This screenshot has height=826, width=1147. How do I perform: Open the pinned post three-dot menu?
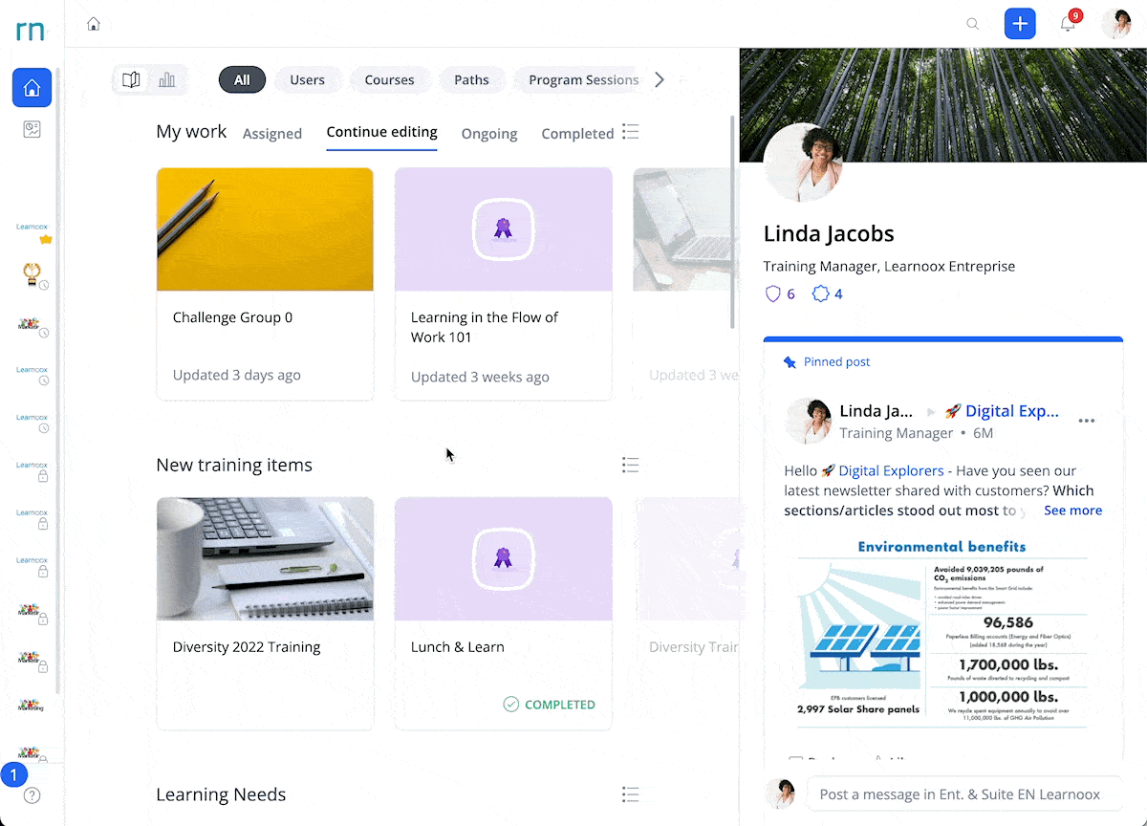pyautogui.click(x=1087, y=421)
